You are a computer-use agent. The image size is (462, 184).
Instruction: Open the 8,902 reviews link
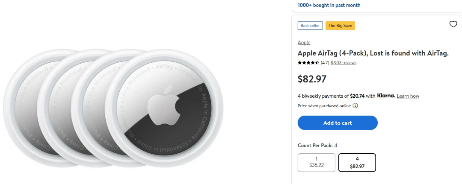(x=343, y=63)
